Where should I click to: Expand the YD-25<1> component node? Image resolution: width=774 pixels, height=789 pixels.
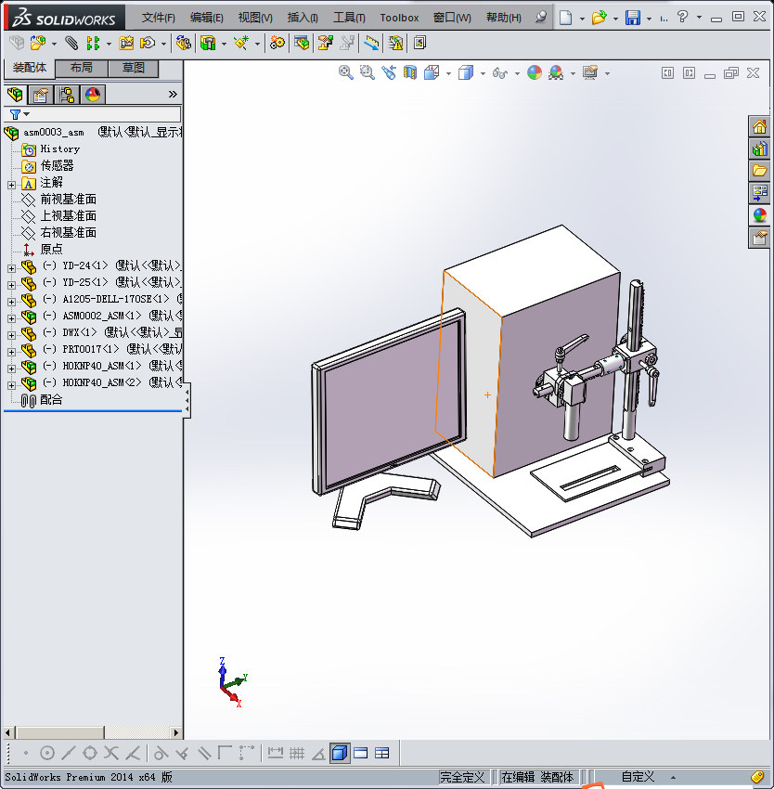click(x=11, y=285)
